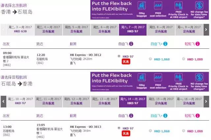Click next-dates arrow in outbound date carousel

206,30
